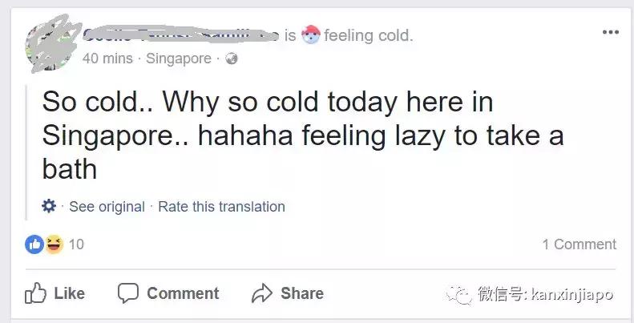Click the globe public privacy icon
Screen dimensions: 634x323
point(232,59)
